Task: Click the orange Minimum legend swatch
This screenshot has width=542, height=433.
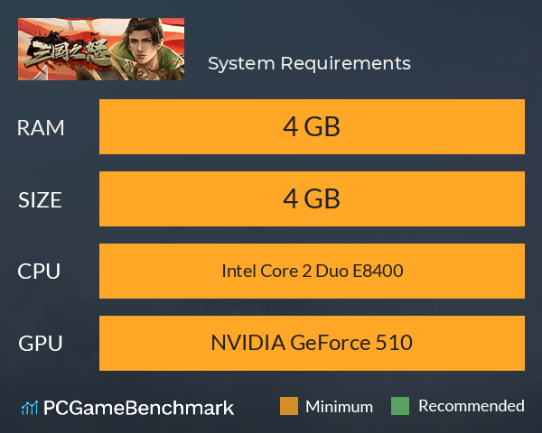Action: [289, 406]
